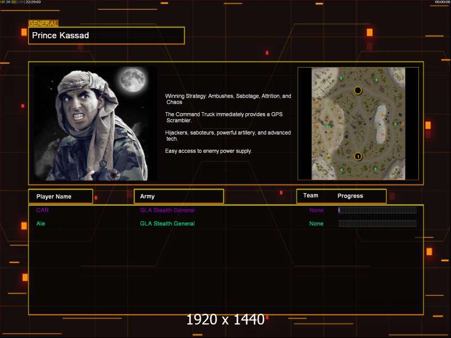Select player name CAR

pos(42,210)
